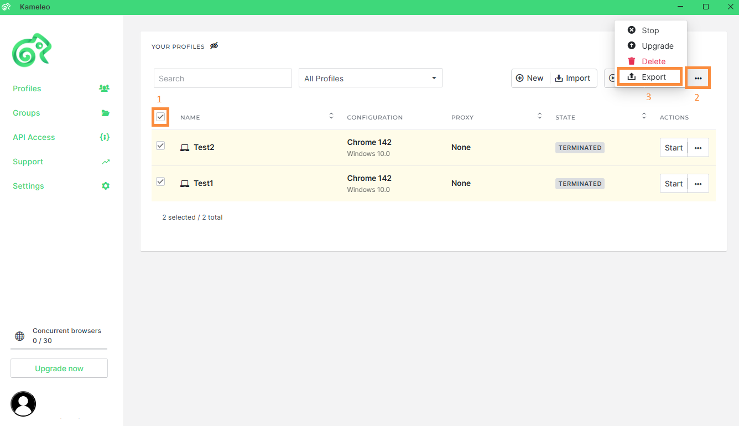Toggle the select-all profiles checkbox
This screenshot has width=739, height=426.
click(160, 117)
